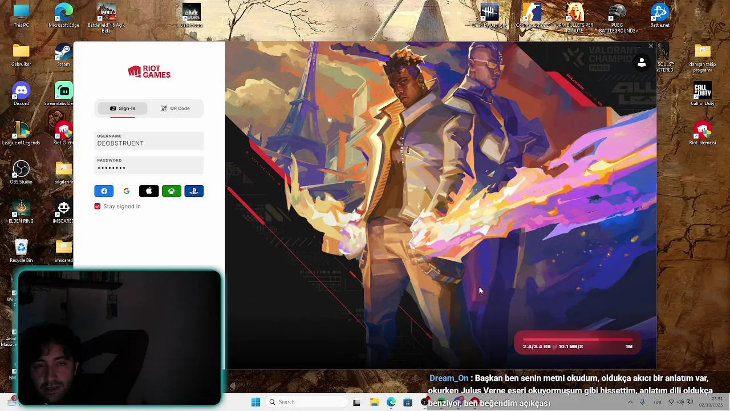Viewport: 730px width, 411px height.
Task: Minimize the Riot Client window
Action: point(638,46)
